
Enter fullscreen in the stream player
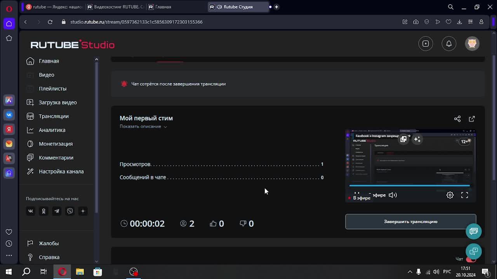(464, 195)
